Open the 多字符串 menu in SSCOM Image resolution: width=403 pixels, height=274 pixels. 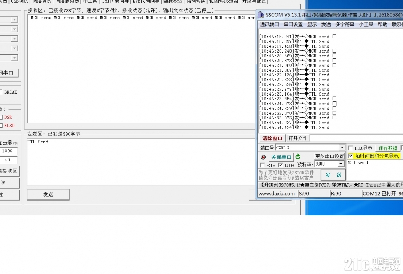(345, 24)
